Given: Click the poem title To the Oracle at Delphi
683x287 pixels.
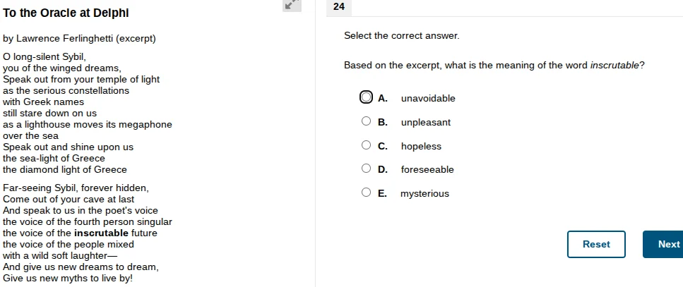Looking at the screenshot, I should click(66, 13).
